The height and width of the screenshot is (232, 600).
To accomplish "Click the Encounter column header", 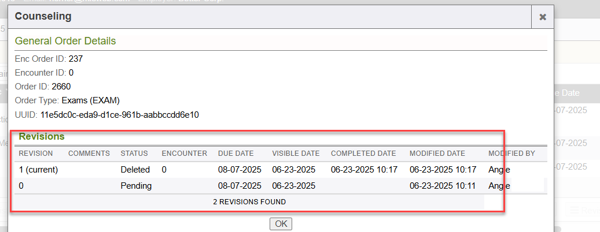I will pyautogui.click(x=184, y=154).
